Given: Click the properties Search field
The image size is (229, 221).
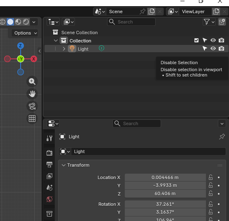Looking at the screenshot, I should (x=137, y=123).
